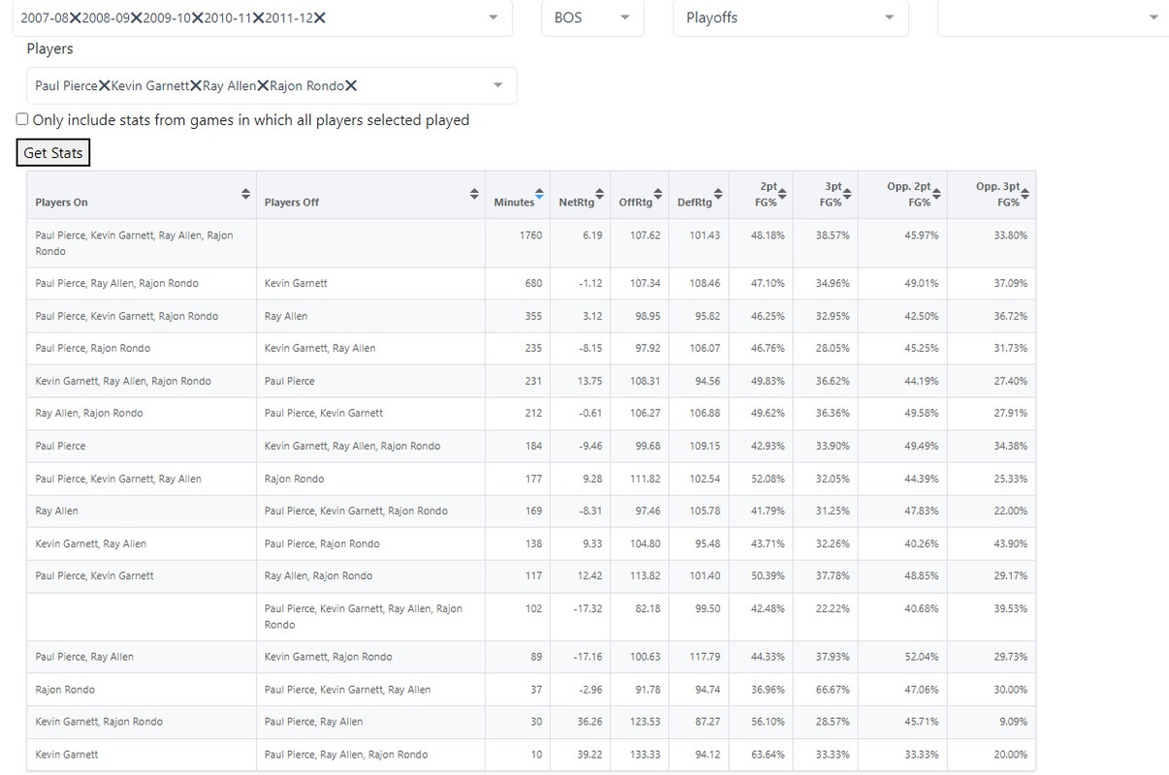Select Players On cell 'Ray Allen'
Image resolution: width=1169 pixels, height=775 pixels.
click(x=142, y=511)
